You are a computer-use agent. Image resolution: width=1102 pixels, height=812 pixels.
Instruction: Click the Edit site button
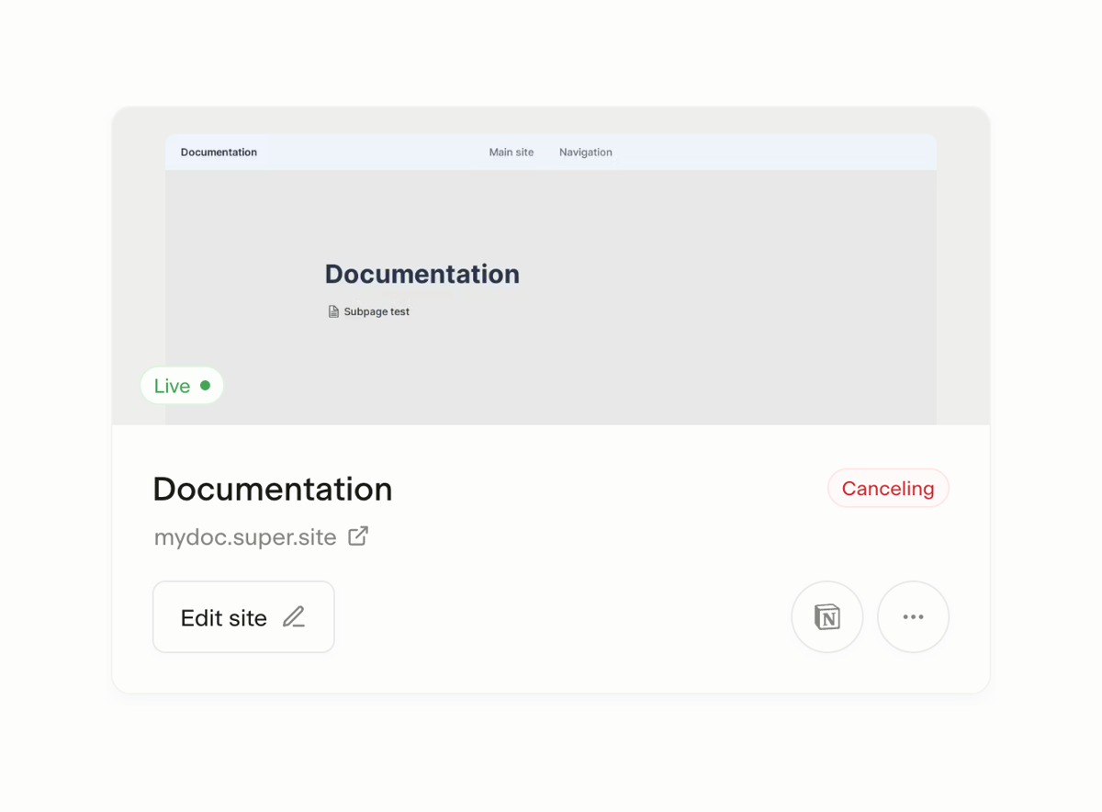(x=242, y=616)
